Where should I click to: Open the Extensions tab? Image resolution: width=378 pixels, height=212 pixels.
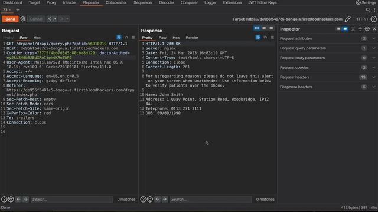click(x=232, y=2)
